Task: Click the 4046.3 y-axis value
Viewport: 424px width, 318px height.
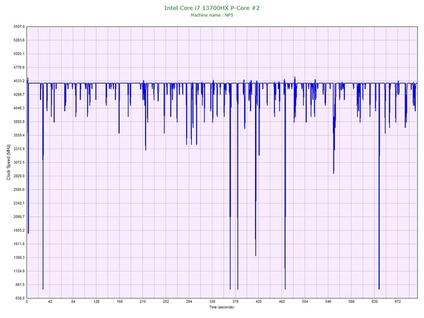Action: click(19, 108)
